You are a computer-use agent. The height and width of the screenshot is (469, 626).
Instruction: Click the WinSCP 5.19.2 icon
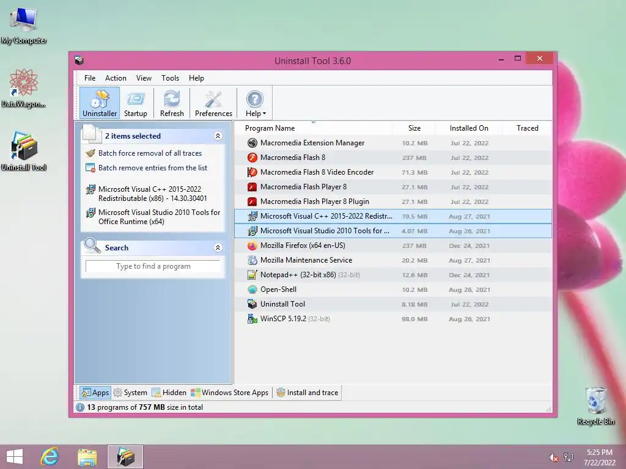tap(252, 319)
